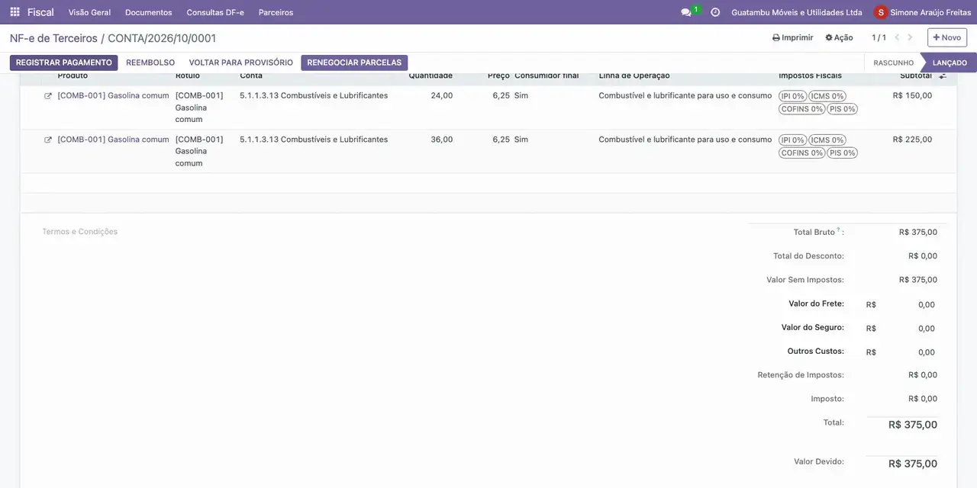Click quantity 36,00 cell
977x488 pixels.
pos(441,140)
